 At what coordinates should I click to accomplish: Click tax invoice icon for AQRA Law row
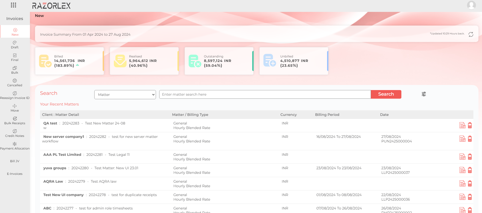462,183
